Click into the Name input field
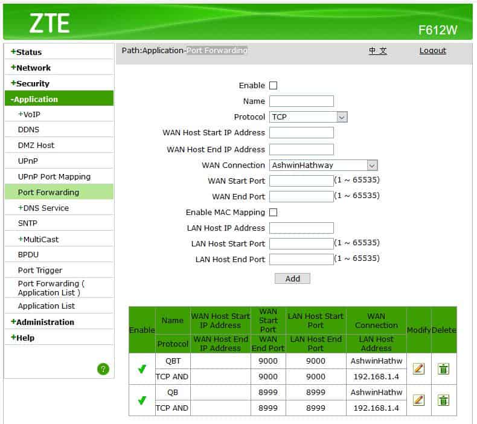The image size is (477, 424). tap(301, 101)
